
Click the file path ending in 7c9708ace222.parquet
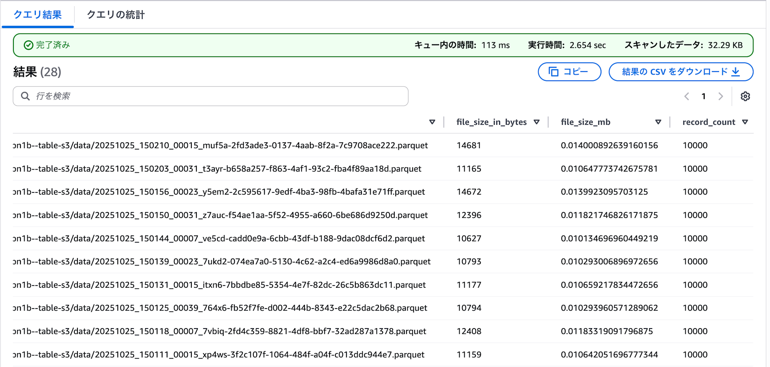pos(220,145)
